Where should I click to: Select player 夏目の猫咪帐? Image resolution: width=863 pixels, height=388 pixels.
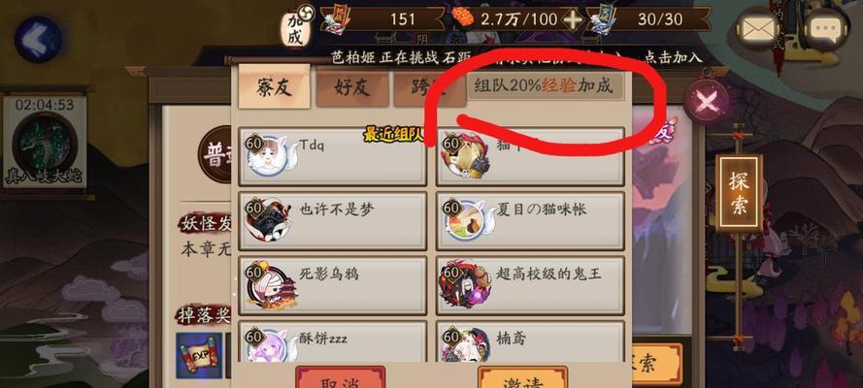tap(531, 220)
